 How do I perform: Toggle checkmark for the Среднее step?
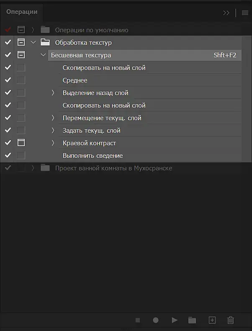pyautogui.click(x=8, y=80)
